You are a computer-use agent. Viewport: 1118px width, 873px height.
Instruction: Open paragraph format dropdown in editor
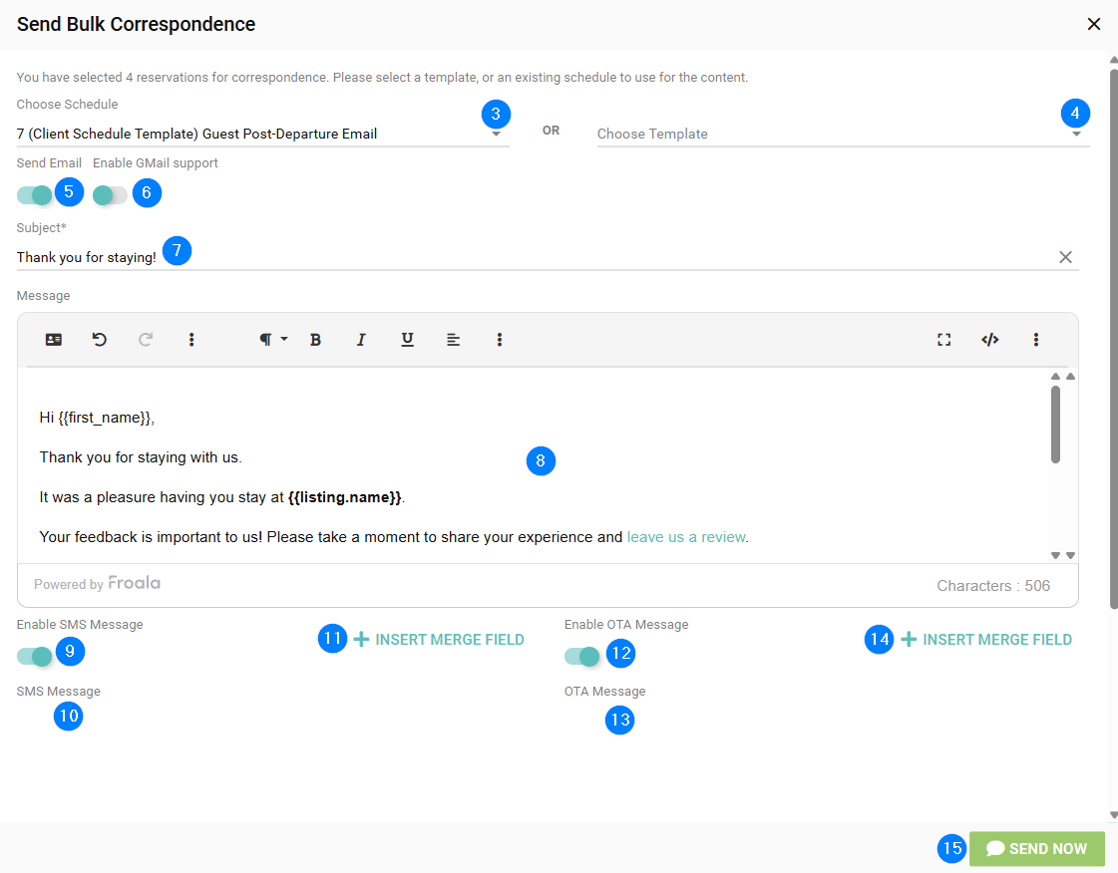click(272, 340)
